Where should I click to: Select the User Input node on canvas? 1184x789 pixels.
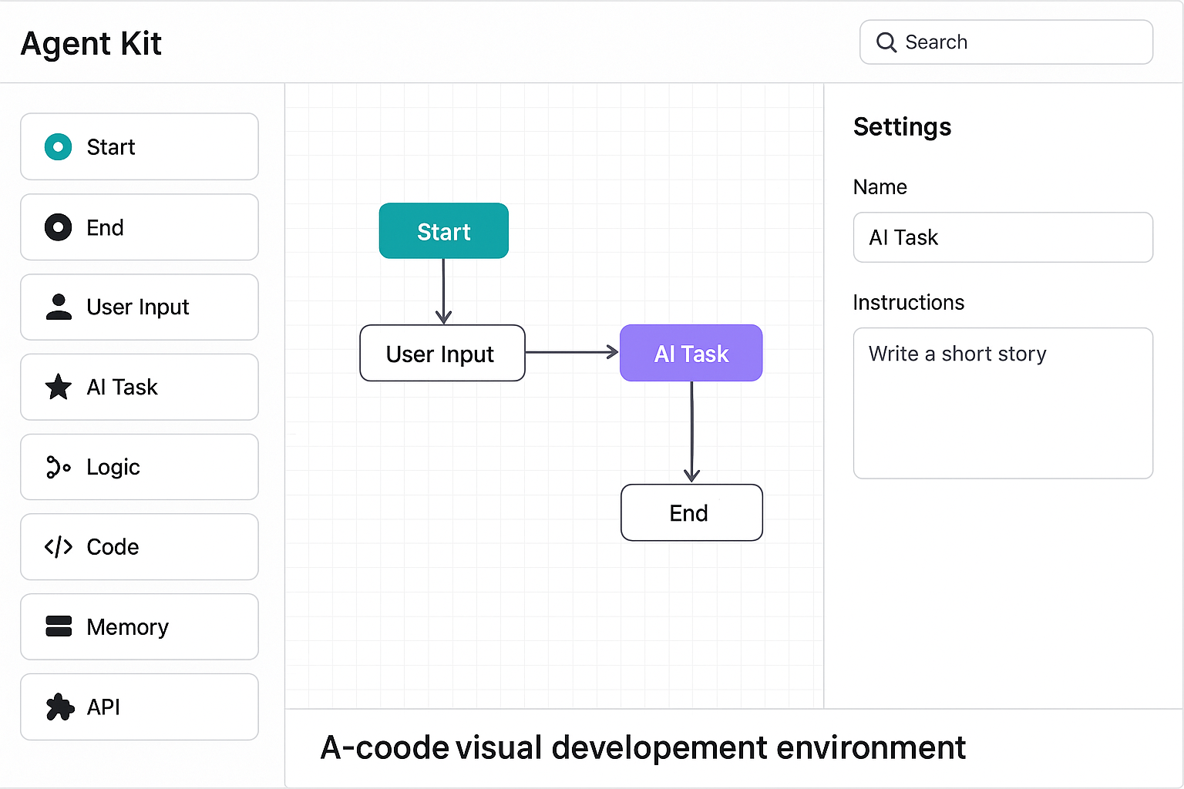[x=442, y=354]
